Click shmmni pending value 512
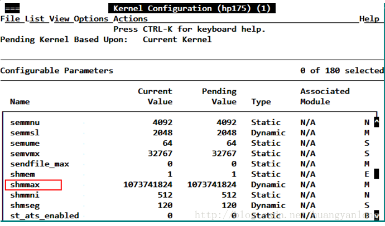This screenshot has height=226, width=385. coord(229,195)
